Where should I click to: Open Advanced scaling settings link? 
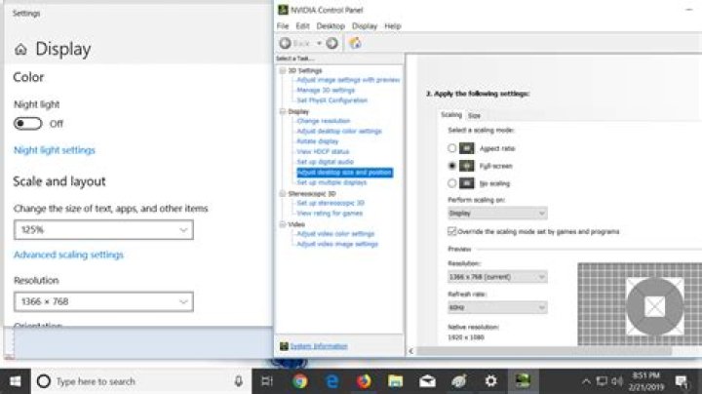pyautogui.click(x=68, y=255)
